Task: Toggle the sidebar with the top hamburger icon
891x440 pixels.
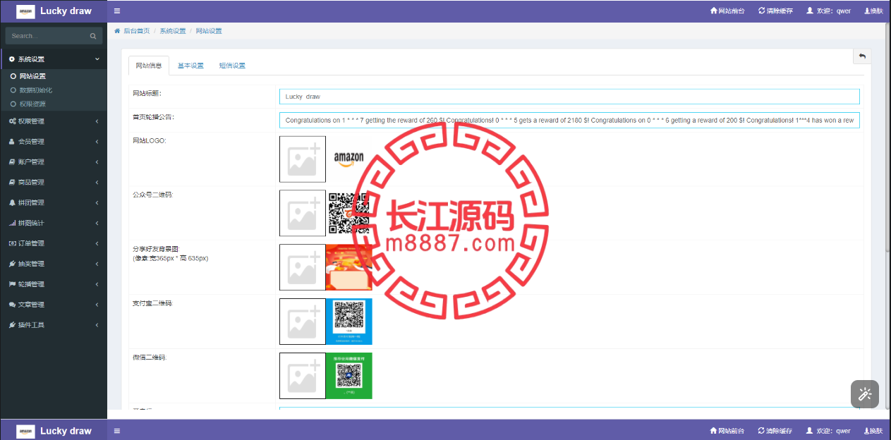Action: coord(117,11)
